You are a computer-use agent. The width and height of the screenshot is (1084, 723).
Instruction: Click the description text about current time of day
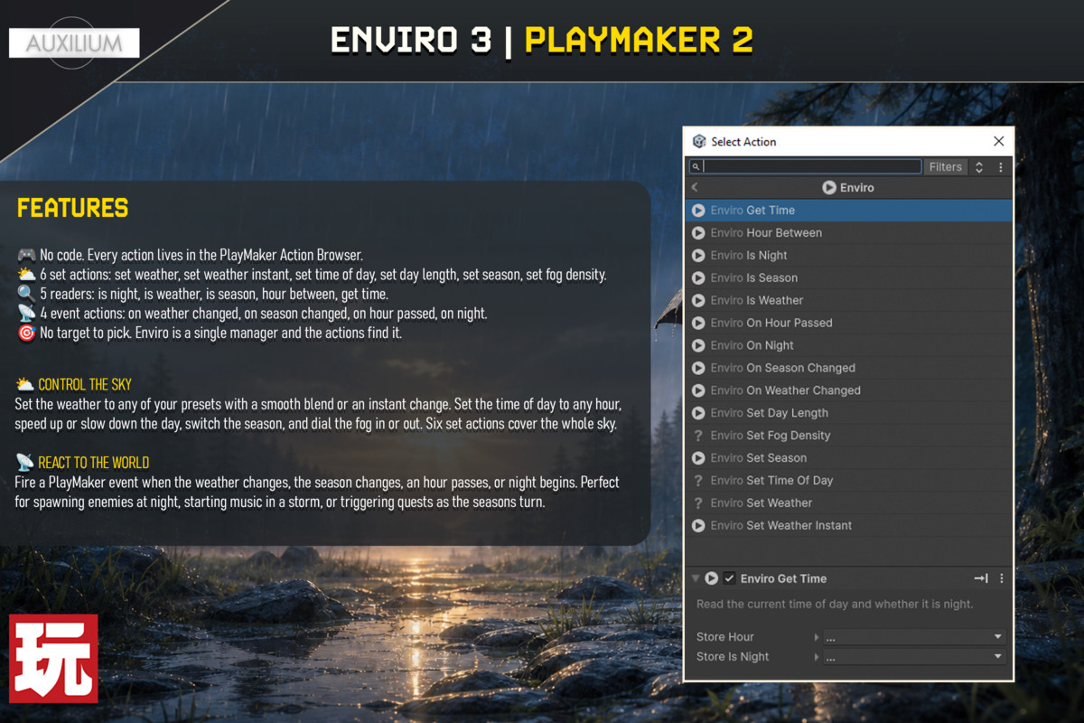(x=835, y=605)
